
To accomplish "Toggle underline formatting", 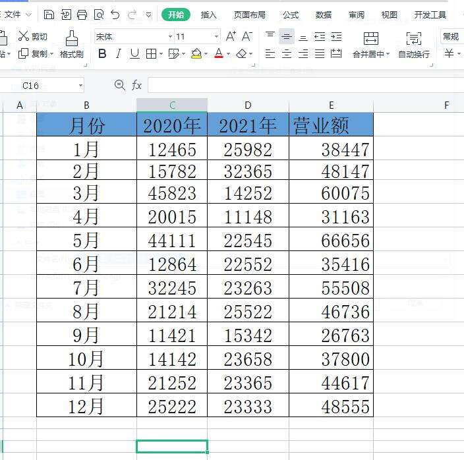I will point(134,54).
